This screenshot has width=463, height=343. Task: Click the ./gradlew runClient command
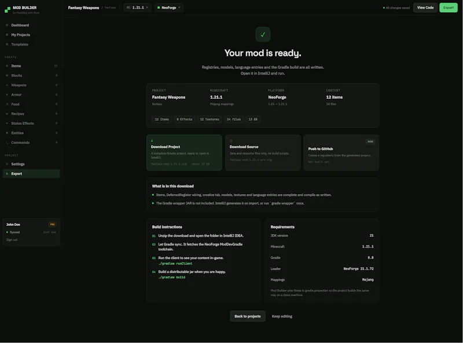pyautogui.click(x=175, y=263)
